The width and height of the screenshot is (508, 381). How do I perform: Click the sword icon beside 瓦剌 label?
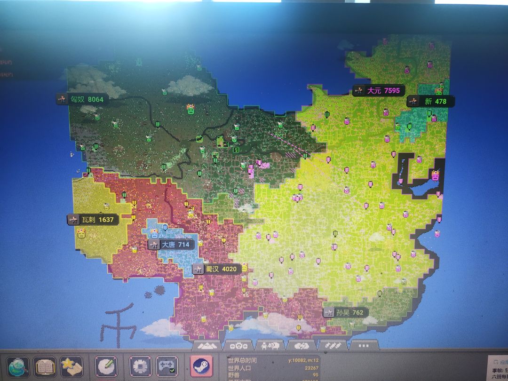point(73,220)
